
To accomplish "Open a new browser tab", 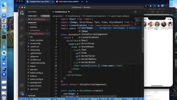I will click(87, 2).
